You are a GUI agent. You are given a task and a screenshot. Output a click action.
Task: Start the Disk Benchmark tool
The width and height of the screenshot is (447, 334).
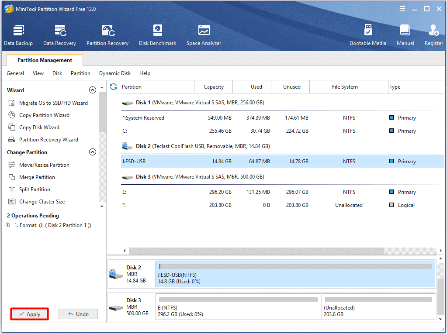point(157,35)
